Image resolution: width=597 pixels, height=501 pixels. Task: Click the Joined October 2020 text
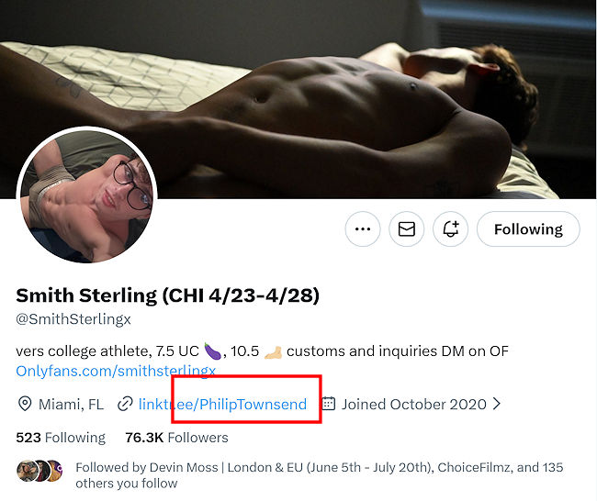pos(413,404)
